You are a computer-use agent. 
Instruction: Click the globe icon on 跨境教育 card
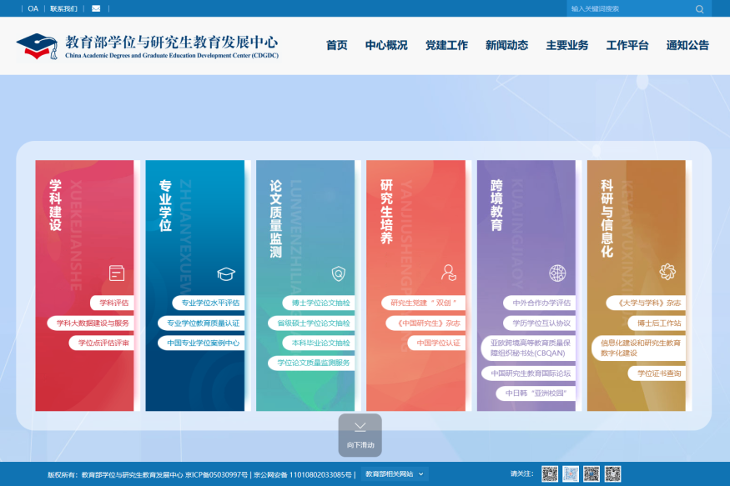point(557,273)
